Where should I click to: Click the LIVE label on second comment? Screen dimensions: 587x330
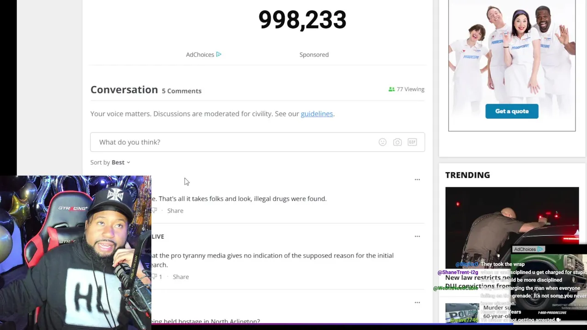[x=158, y=236]
